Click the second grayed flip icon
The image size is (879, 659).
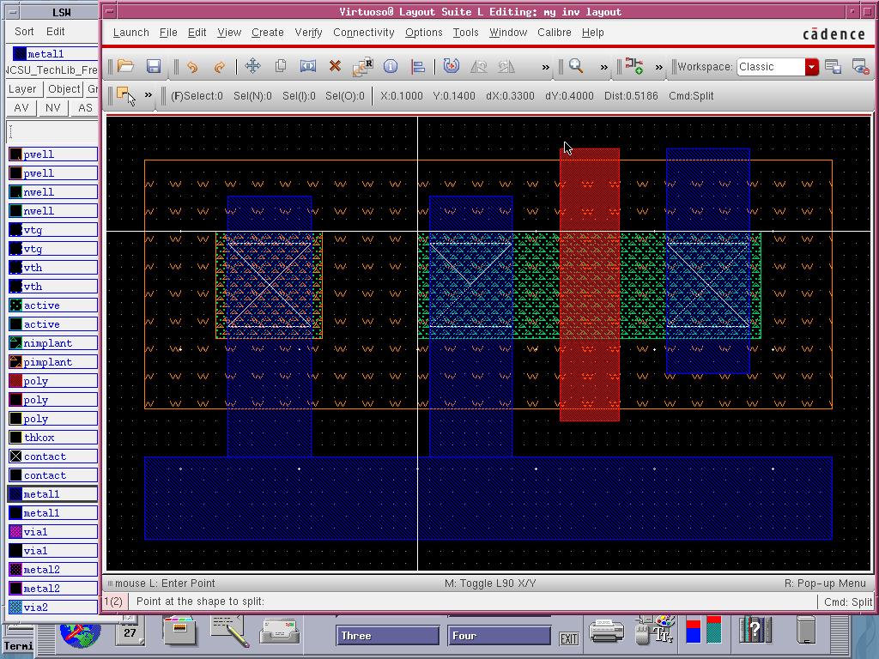(506, 67)
